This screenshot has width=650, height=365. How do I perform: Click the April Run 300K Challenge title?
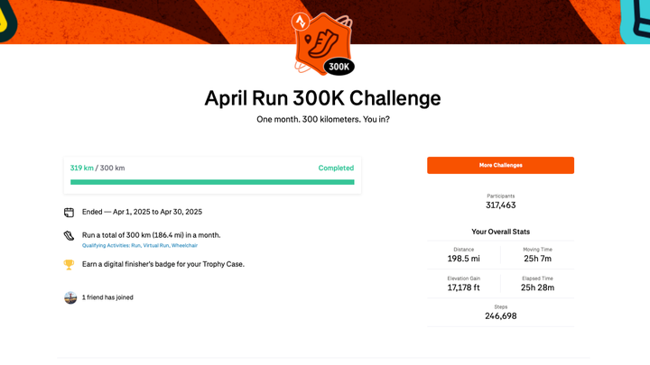pos(322,97)
